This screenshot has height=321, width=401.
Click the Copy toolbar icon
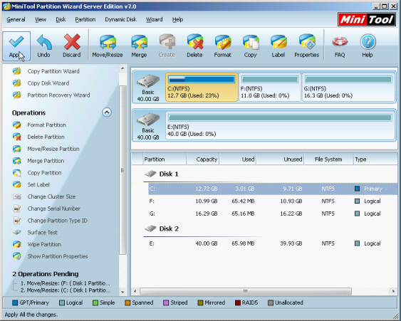[x=251, y=46]
